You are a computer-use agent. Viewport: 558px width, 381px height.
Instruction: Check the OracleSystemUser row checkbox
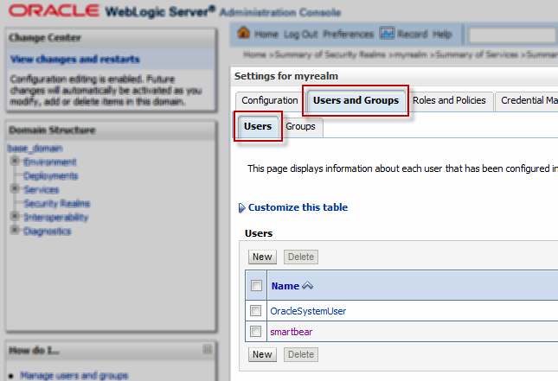[255, 311]
